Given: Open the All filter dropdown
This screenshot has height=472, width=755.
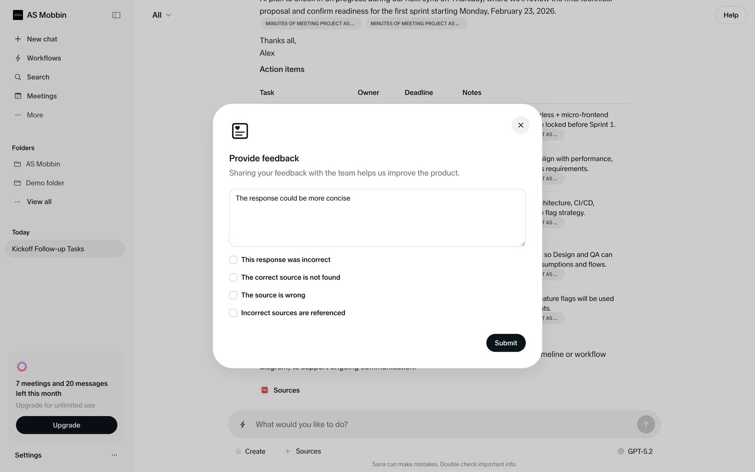Looking at the screenshot, I should pos(162,15).
